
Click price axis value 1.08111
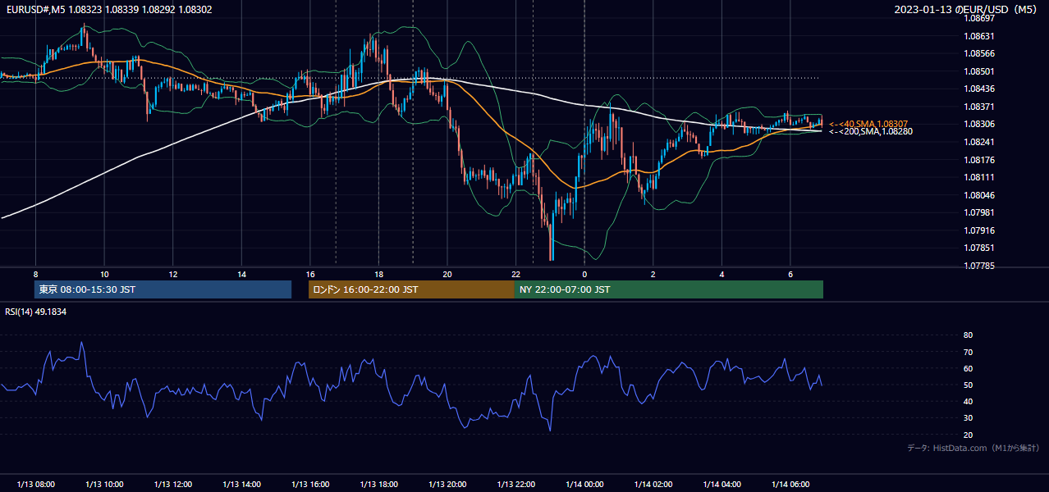click(979, 177)
